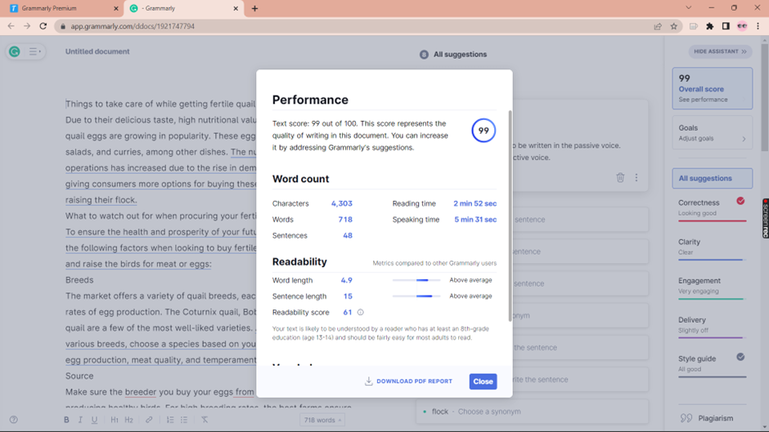Open the tab search chevron in title bar
The width and height of the screenshot is (769, 432).
(x=689, y=8)
